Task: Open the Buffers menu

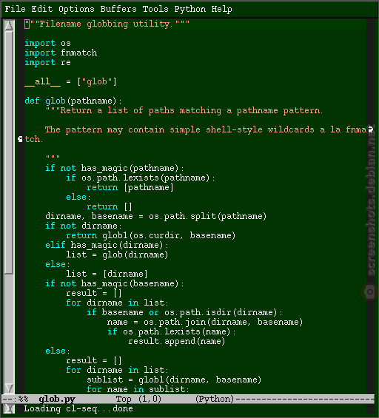Action: click(x=118, y=9)
